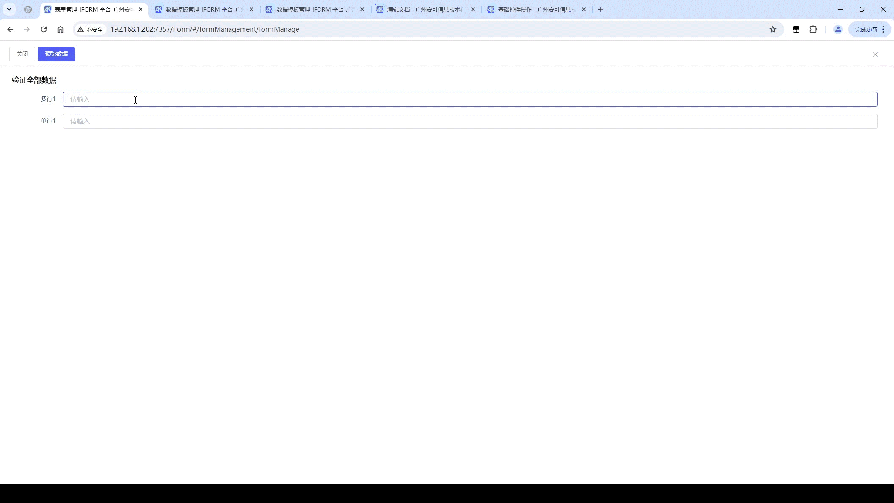Bookmark this page with star icon

(773, 29)
